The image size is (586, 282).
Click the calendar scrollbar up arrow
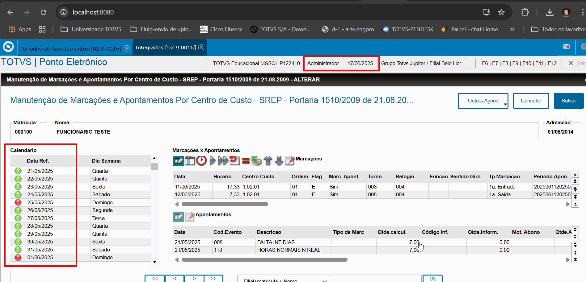pos(155,158)
